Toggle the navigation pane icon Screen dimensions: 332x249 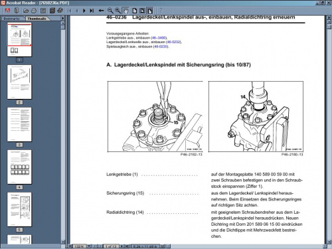[x=43, y=11]
